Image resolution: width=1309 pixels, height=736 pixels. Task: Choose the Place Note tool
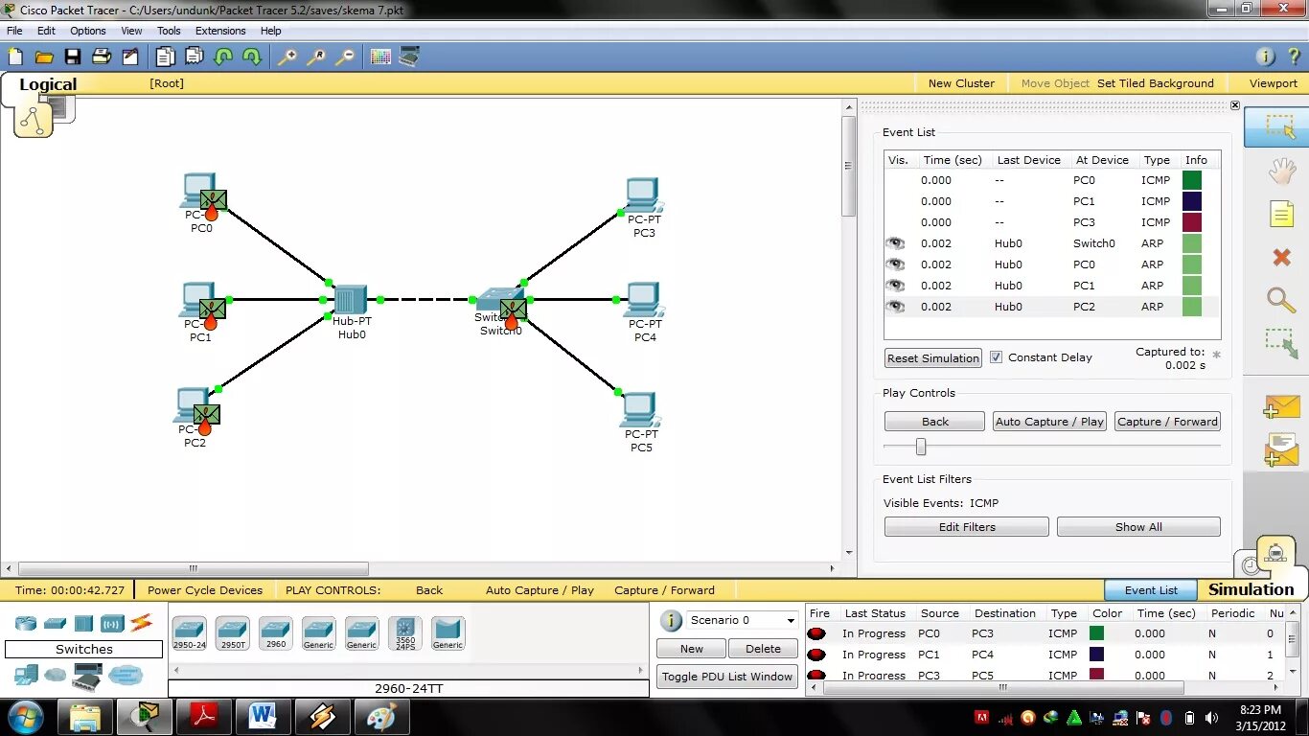pyautogui.click(x=1281, y=215)
